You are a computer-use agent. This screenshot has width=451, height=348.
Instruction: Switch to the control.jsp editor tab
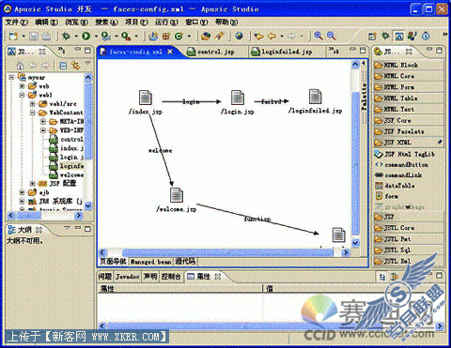tap(211, 52)
